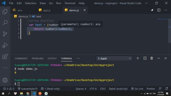Open the Selection menu

point(31,3)
